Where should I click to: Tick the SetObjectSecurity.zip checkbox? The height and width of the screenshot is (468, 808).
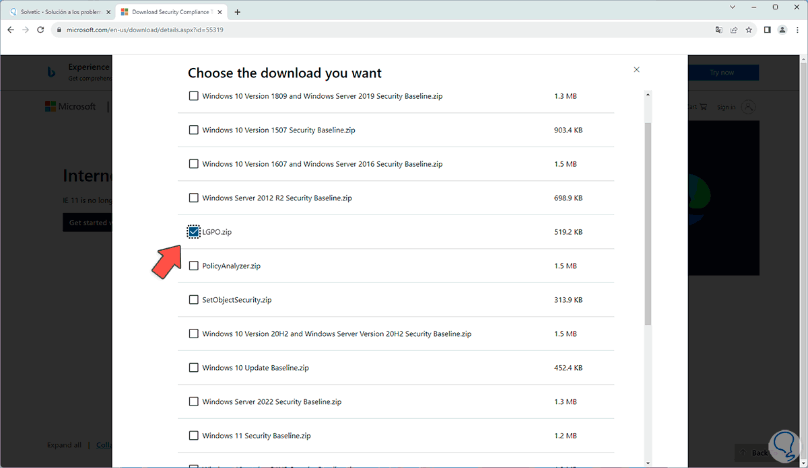(194, 300)
